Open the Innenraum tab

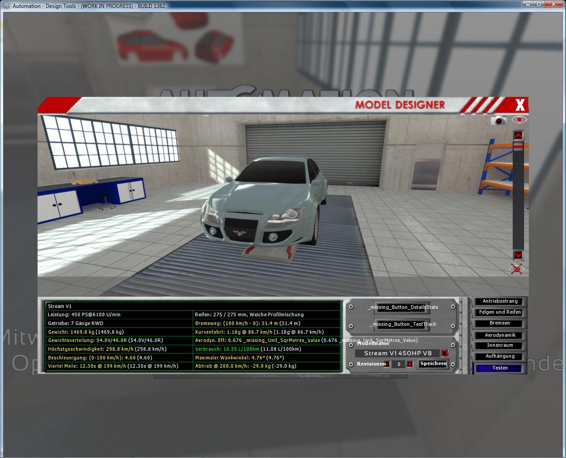point(500,345)
